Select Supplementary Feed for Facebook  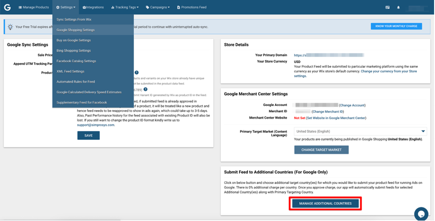tap(93, 102)
